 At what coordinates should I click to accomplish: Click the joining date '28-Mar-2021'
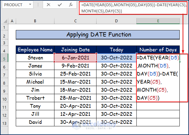coord(75,98)
